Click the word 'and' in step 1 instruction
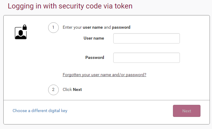This screenshot has height=129, width=212. [107, 27]
